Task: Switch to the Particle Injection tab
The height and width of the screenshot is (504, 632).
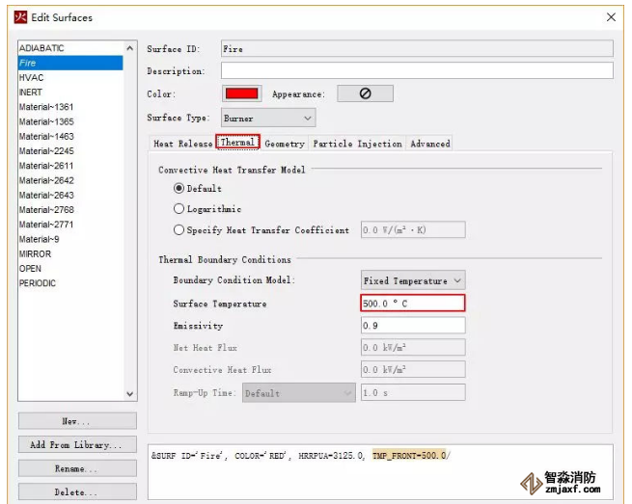Action: (357, 144)
